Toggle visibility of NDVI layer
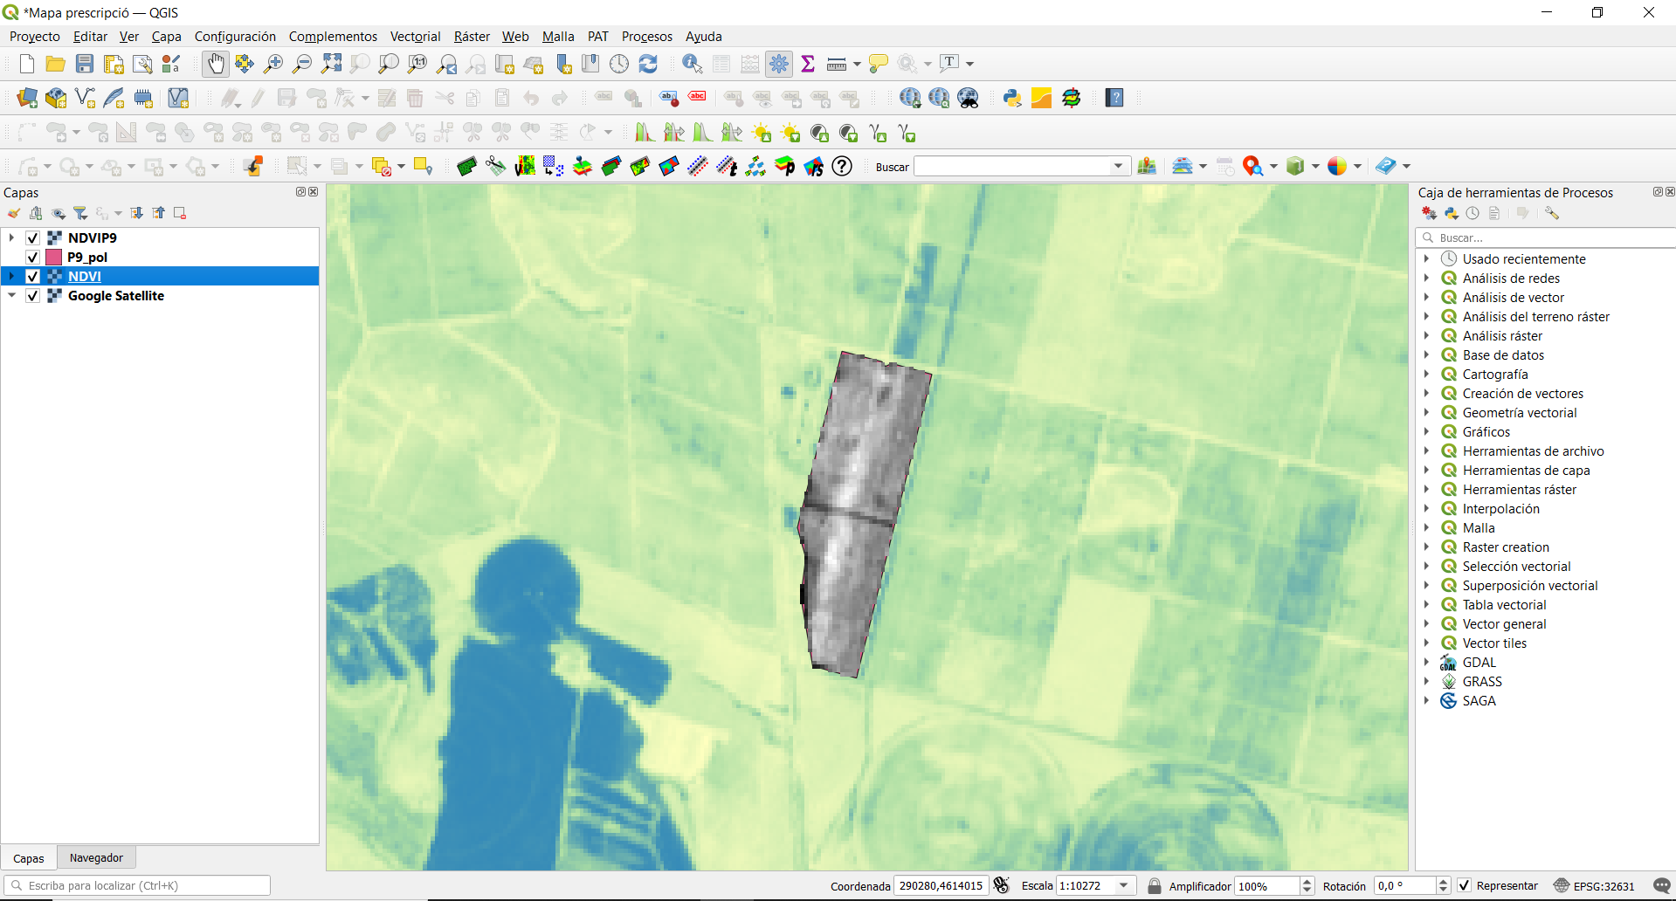 click(x=32, y=276)
